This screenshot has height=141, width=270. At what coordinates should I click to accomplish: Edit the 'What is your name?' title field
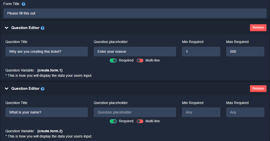click(46, 112)
